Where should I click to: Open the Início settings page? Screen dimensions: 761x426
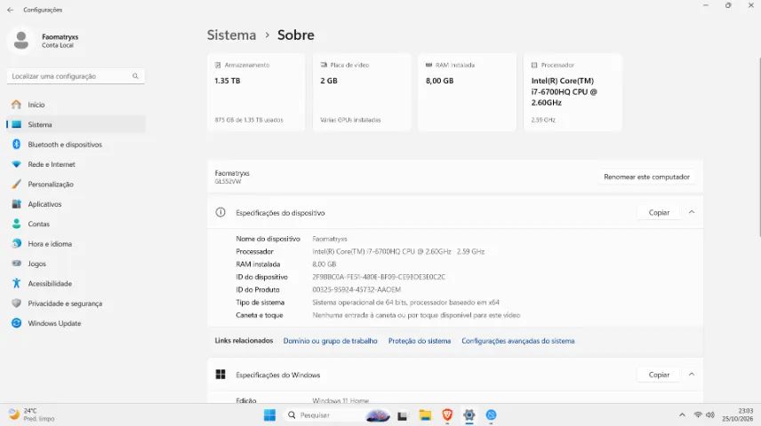click(x=76, y=105)
